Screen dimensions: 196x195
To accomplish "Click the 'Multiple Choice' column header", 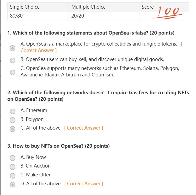I will [89, 7].
